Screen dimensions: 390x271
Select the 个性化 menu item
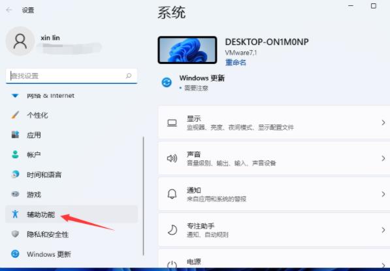[71, 115]
